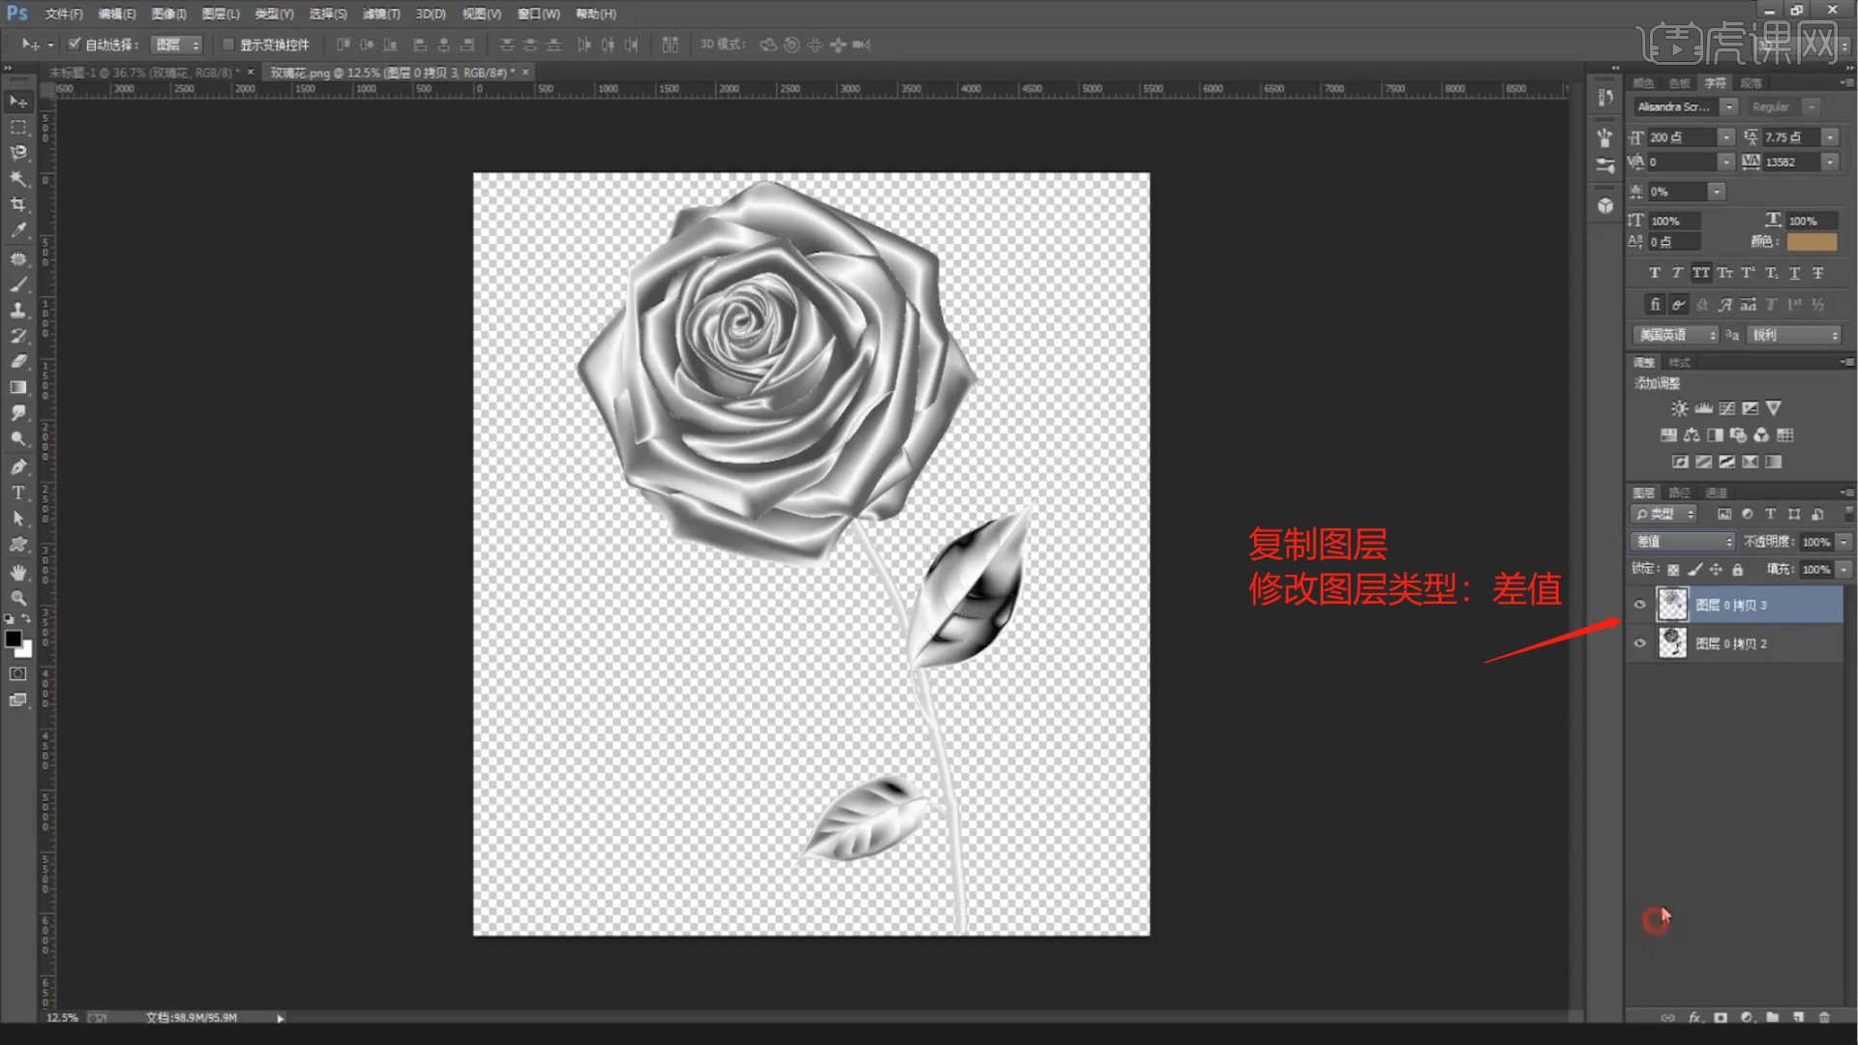Uncheck the 自动选择 checkbox
The width and height of the screenshot is (1858, 1045).
(75, 45)
